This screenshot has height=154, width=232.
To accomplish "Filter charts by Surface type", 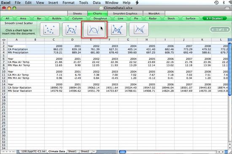I will click(x=190, y=18).
